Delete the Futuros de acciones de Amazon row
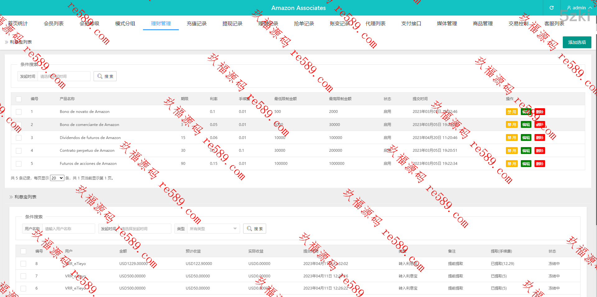This screenshot has height=297, width=597. coord(540,164)
